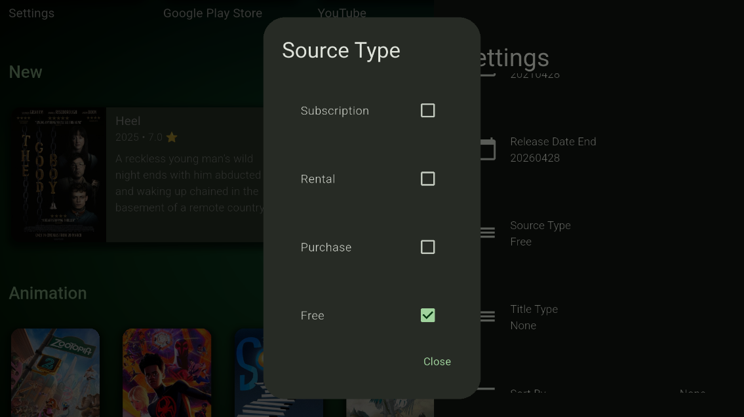Uncheck the Free source type
This screenshot has height=417, width=744.
(x=427, y=315)
